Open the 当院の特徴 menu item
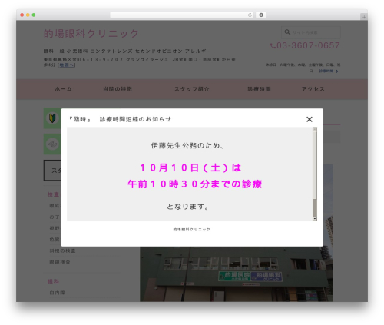The width and height of the screenshot is (384, 325). click(x=118, y=89)
